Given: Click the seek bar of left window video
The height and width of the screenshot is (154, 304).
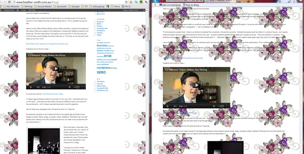Looking at the screenshot, I should pos(56,84).
